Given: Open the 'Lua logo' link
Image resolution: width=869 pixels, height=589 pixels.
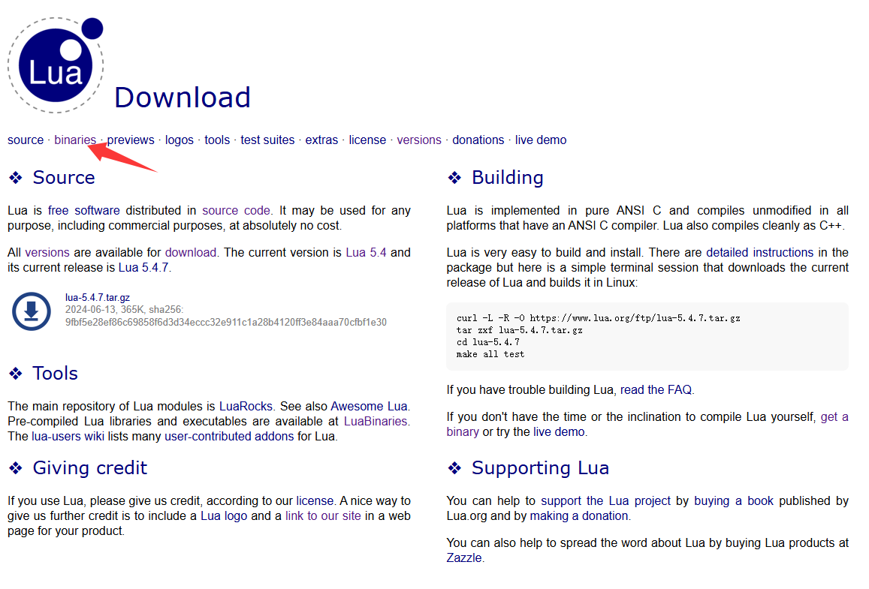Looking at the screenshot, I should (224, 516).
